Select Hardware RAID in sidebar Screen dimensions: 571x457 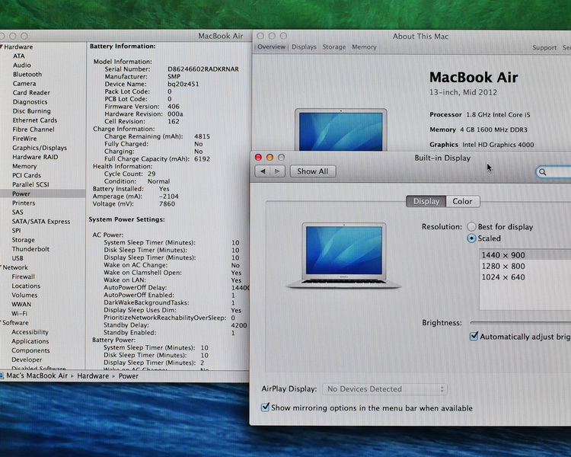[35, 157]
